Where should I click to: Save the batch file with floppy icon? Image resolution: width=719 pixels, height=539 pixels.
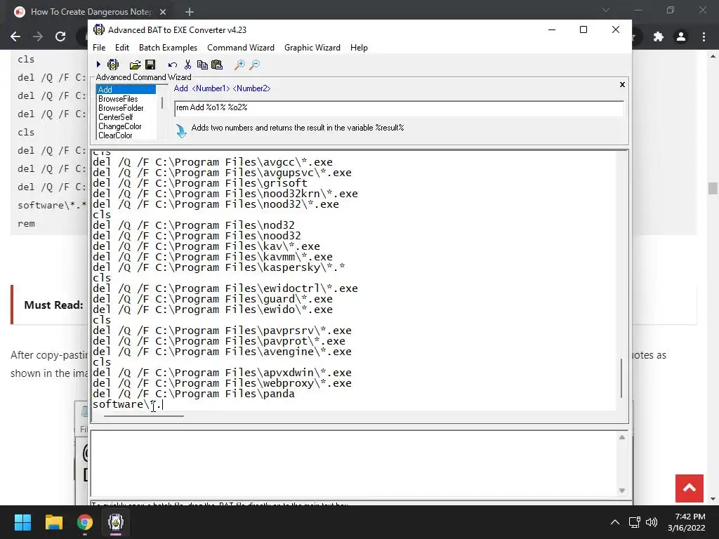point(150,65)
